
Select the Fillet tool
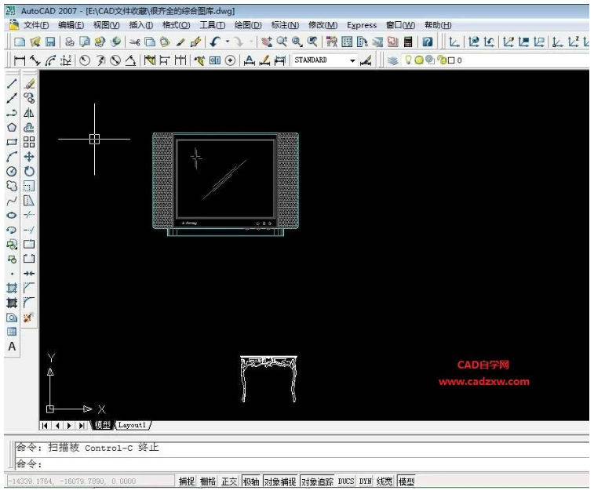(29, 303)
